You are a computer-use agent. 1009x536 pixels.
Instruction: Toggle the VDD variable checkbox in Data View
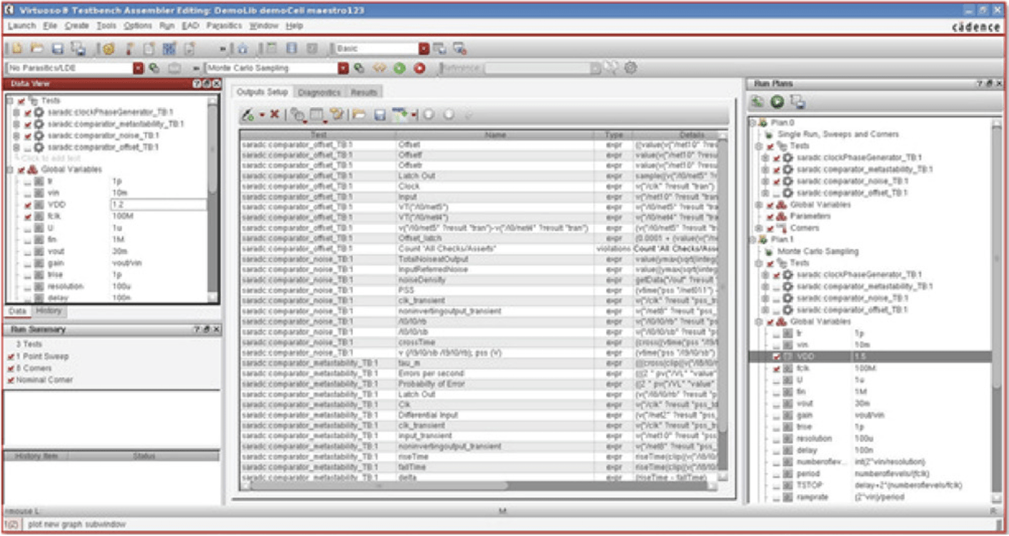click(28, 205)
